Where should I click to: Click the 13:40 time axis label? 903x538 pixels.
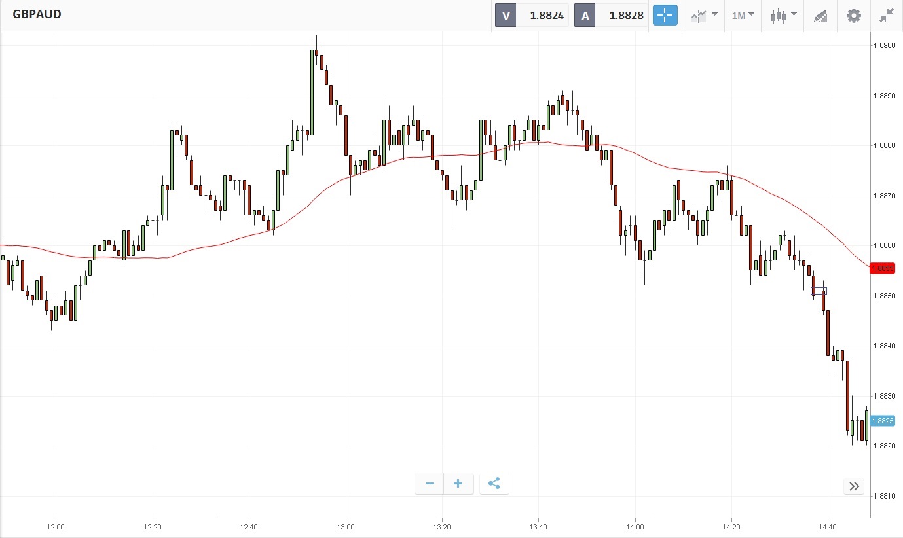click(538, 526)
